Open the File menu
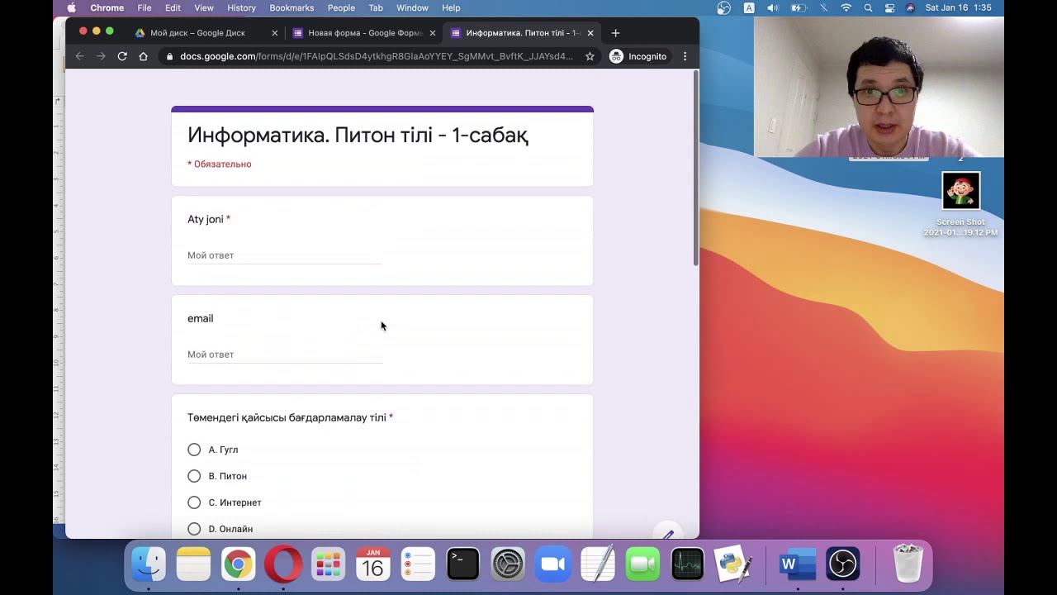 pyautogui.click(x=145, y=8)
